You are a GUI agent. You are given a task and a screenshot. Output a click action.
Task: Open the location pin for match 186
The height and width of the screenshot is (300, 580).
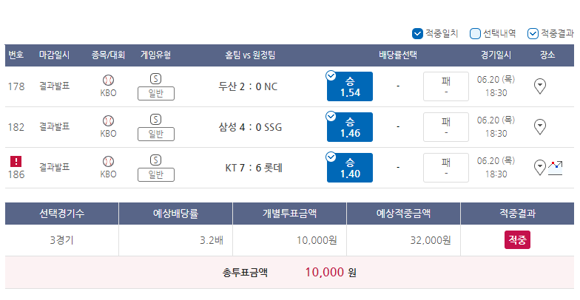[x=540, y=168]
